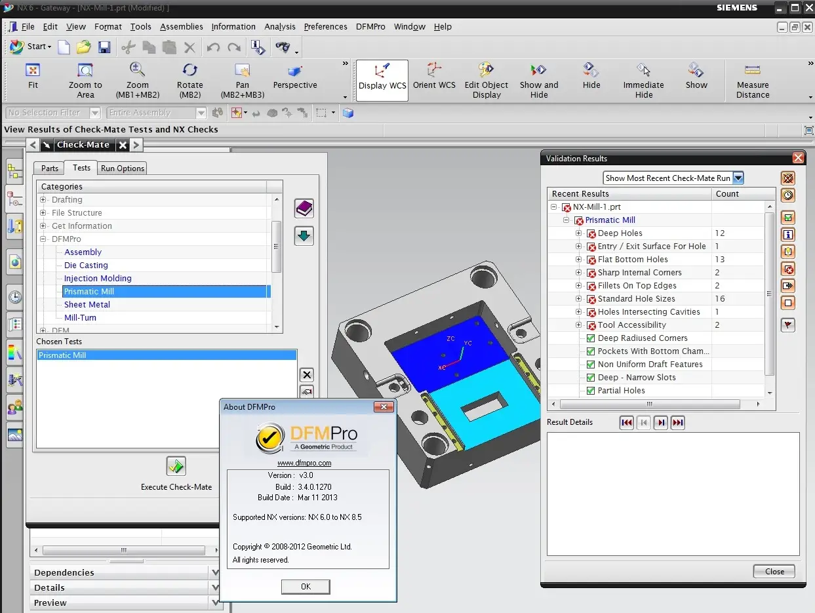Click the Categories list vertical scrollbar
The width and height of the screenshot is (815, 613).
(277, 247)
